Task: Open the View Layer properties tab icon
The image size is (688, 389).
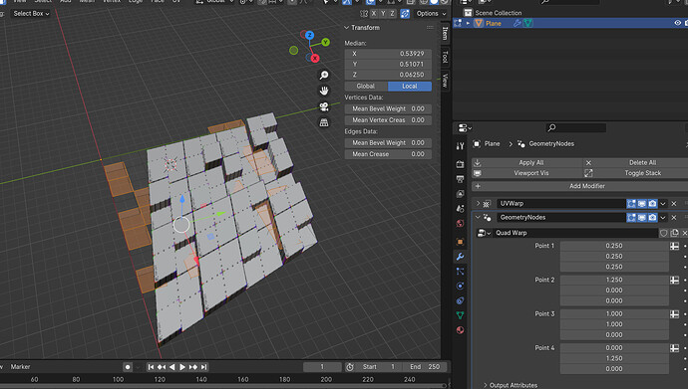Action: coord(460,194)
